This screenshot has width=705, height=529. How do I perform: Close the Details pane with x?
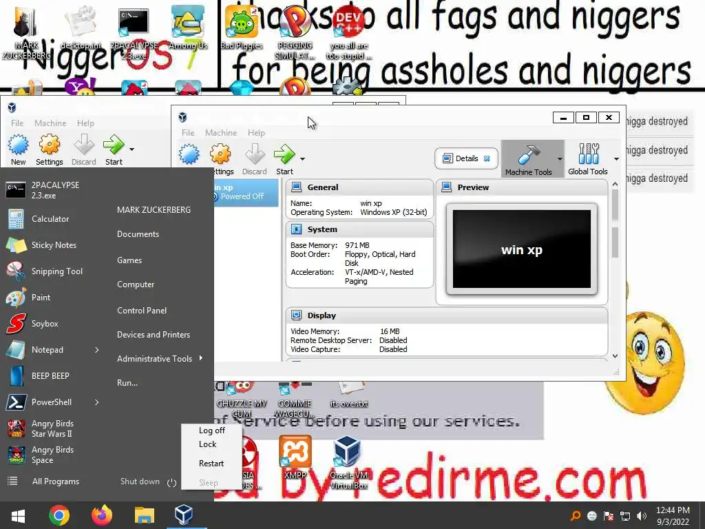[487, 158]
